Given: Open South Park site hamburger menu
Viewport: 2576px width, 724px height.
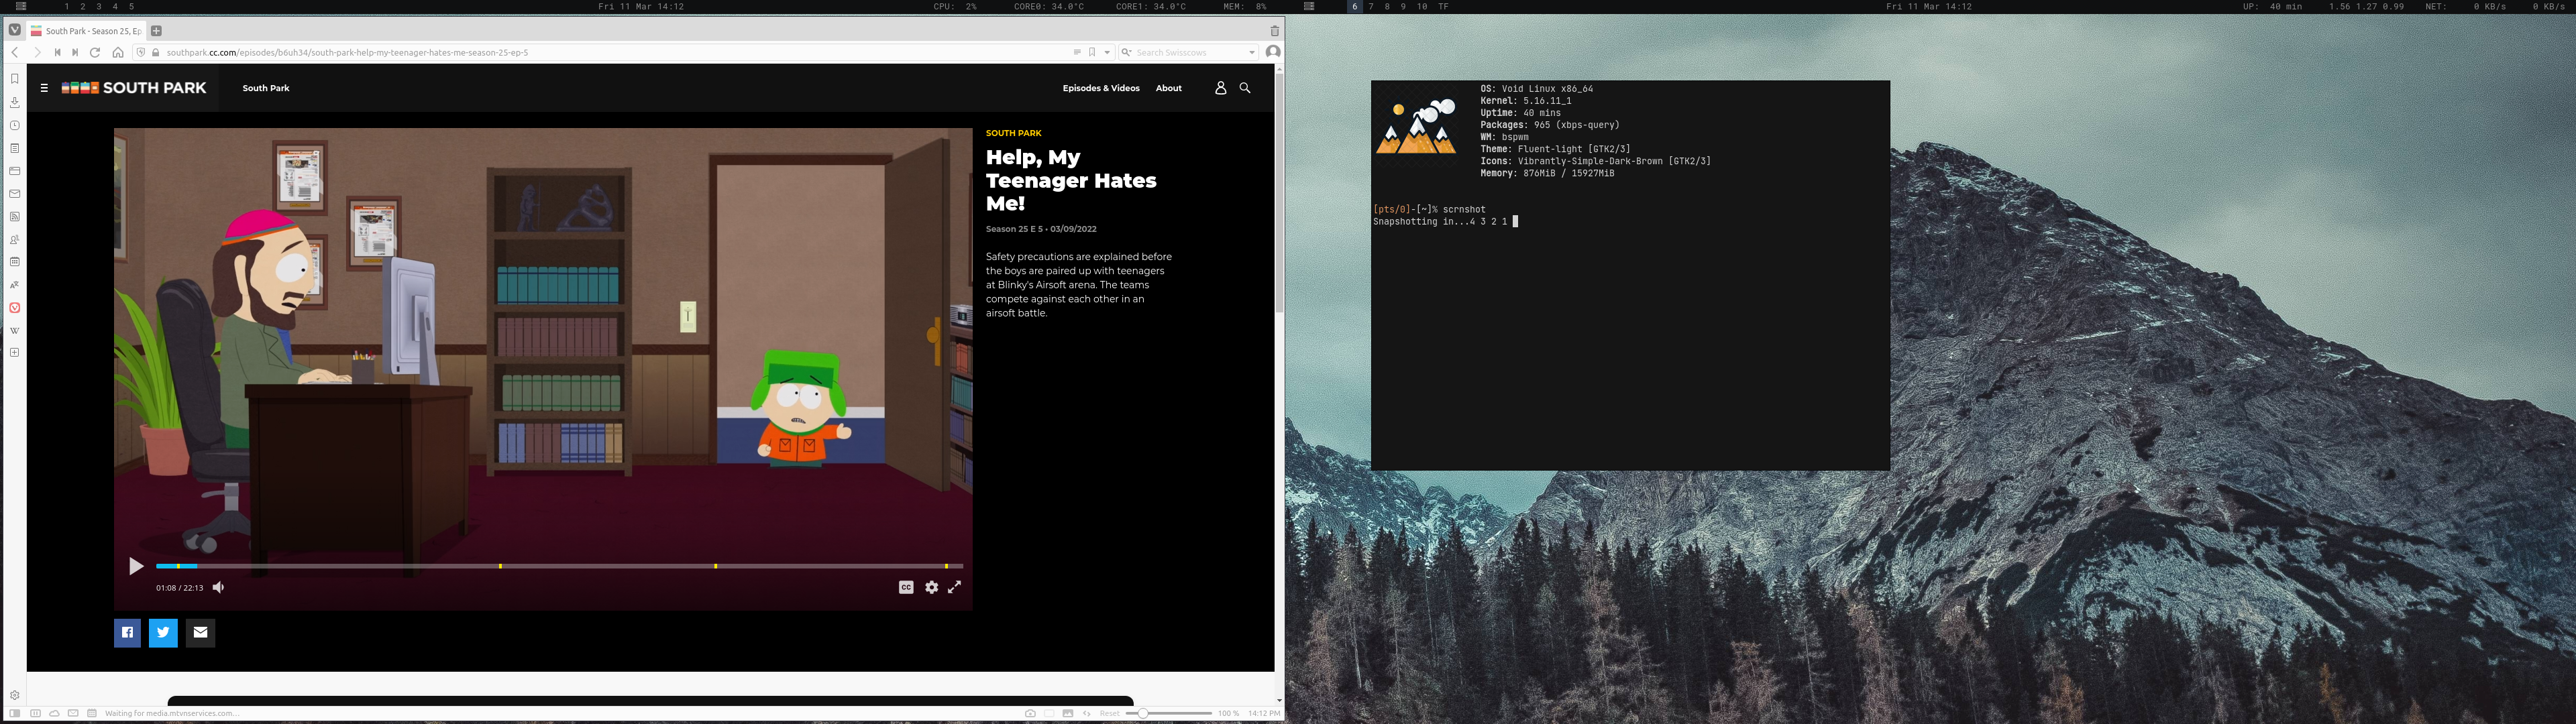Looking at the screenshot, I should click(x=44, y=88).
